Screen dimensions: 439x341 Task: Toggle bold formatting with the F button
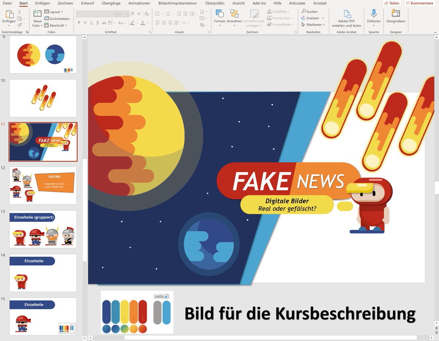79,23
